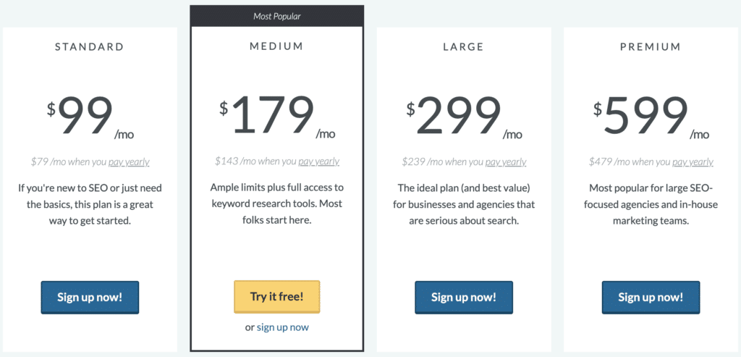Click the PREMIUM plan heading
The width and height of the screenshot is (741, 357).
tap(651, 47)
